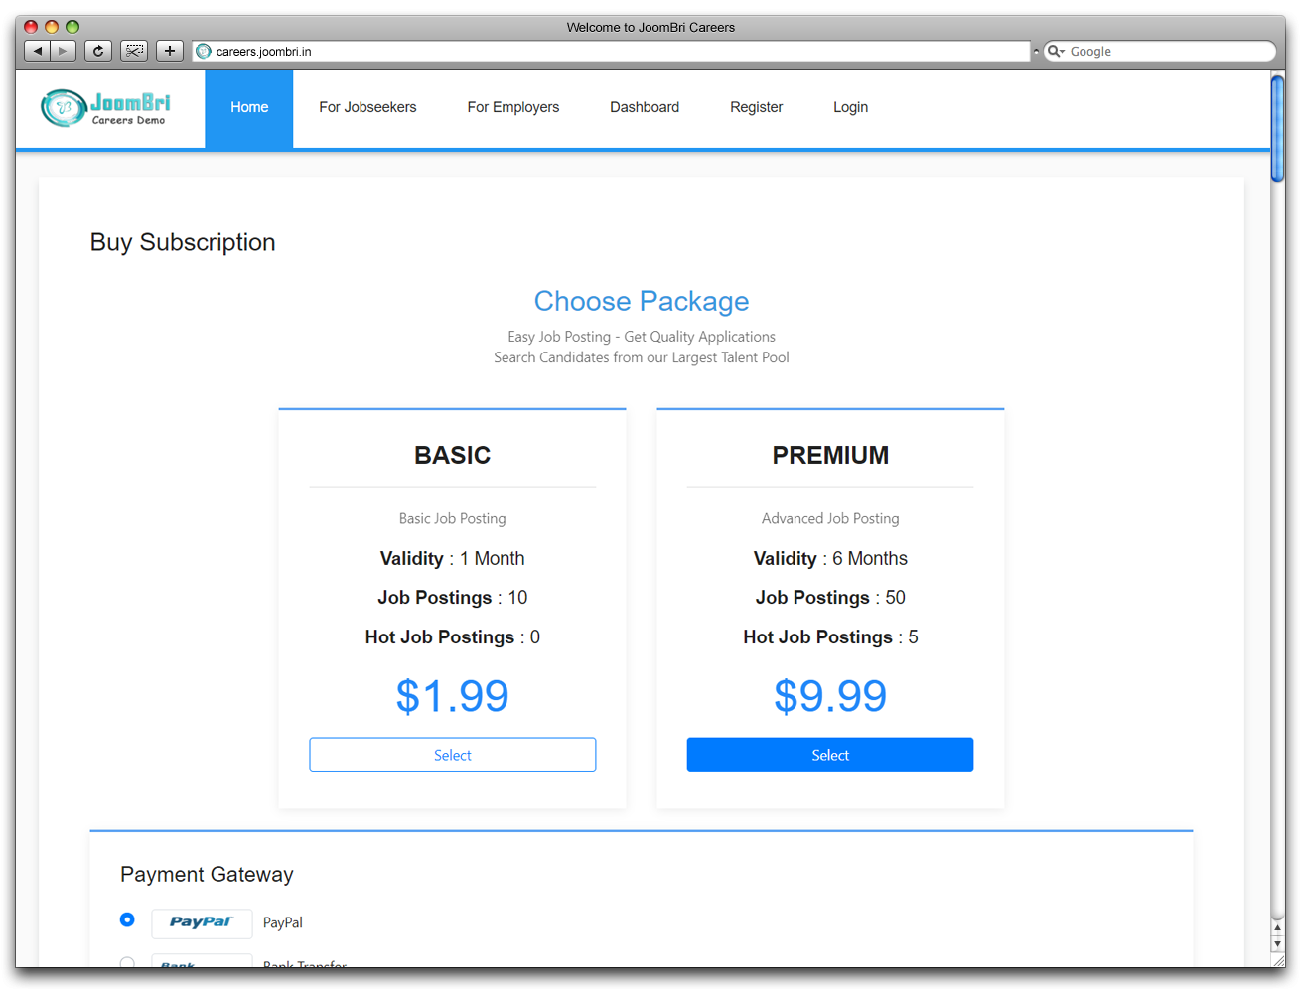This screenshot has height=989, width=1301.
Task: Click the Choose Package heading
Action: pyautogui.click(x=642, y=301)
